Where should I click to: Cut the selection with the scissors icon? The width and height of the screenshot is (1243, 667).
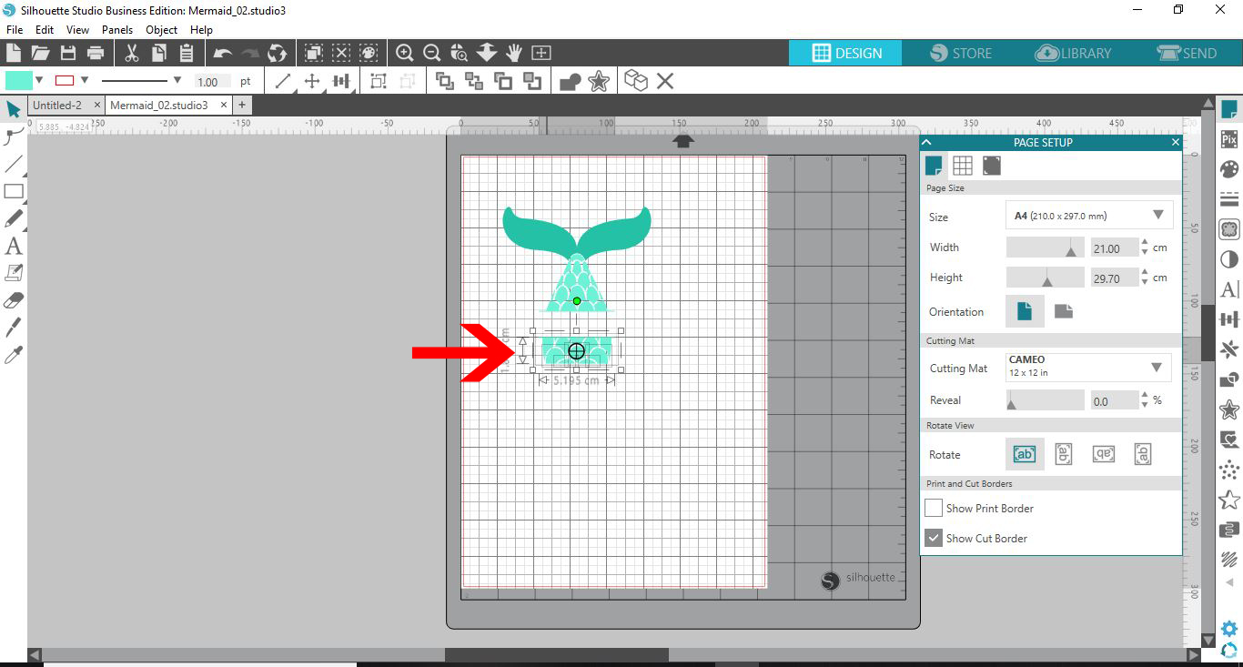[132, 53]
